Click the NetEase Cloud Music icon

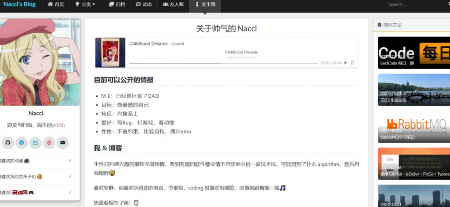49,143
